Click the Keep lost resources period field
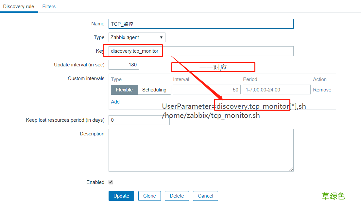The width and height of the screenshot is (361, 207). coord(139,120)
